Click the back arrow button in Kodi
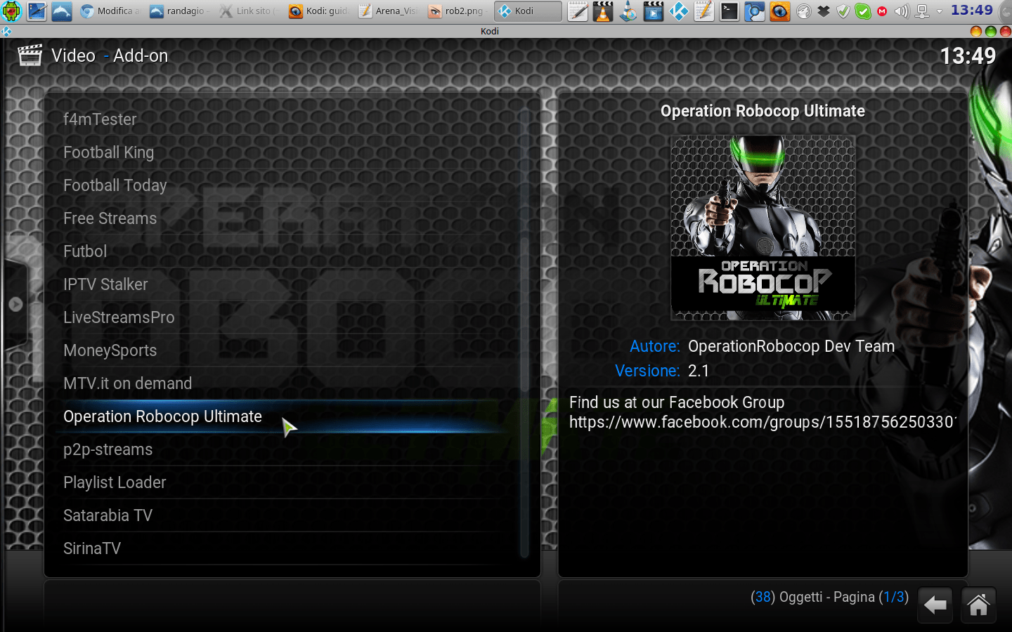The height and width of the screenshot is (632, 1012). point(935,605)
